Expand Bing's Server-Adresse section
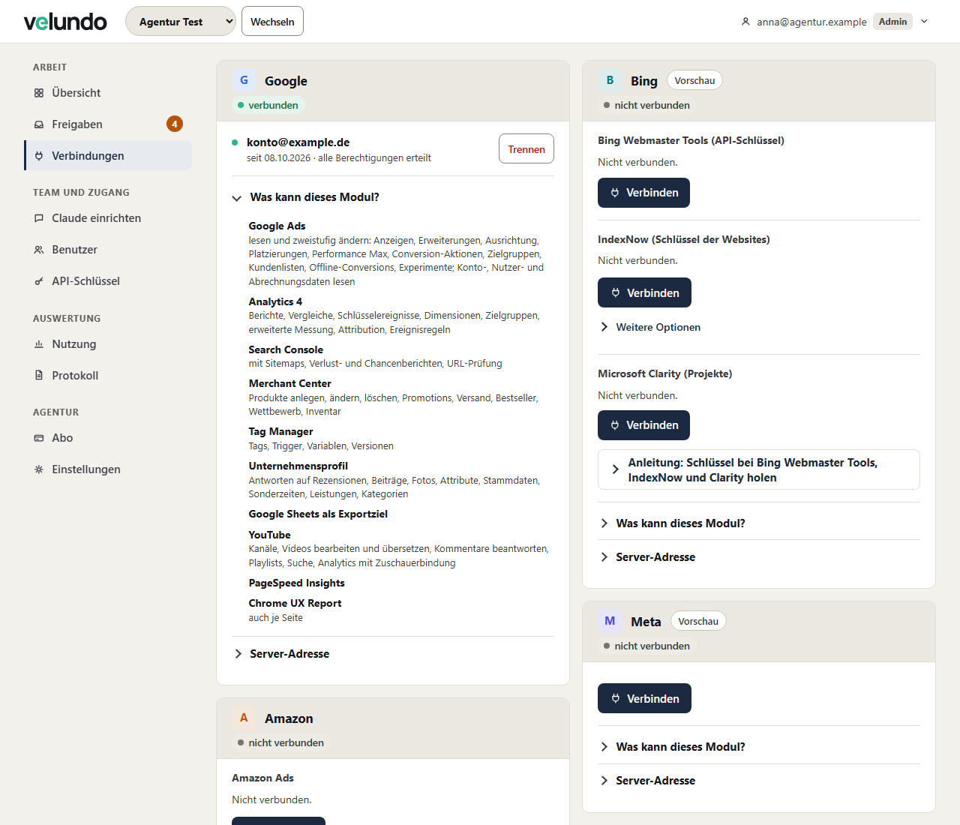Screen dimensions: 960x825 [759, 557]
